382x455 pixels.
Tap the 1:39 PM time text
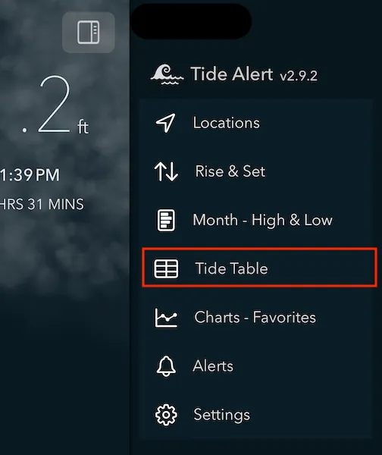point(30,175)
